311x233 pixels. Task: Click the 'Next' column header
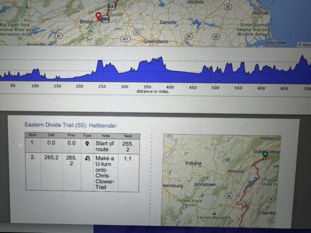tap(128, 136)
